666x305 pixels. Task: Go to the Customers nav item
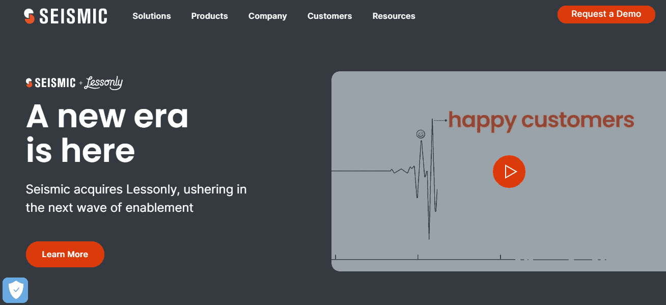click(329, 16)
